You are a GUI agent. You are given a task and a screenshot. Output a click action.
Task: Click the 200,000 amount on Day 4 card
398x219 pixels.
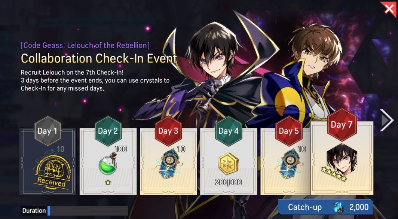click(x=229, y=182)
